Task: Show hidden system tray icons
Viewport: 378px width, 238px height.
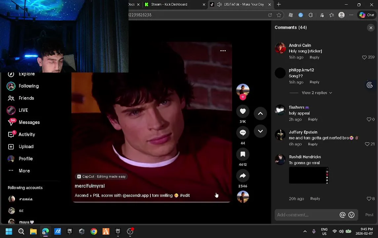Action: coord(305,231)
